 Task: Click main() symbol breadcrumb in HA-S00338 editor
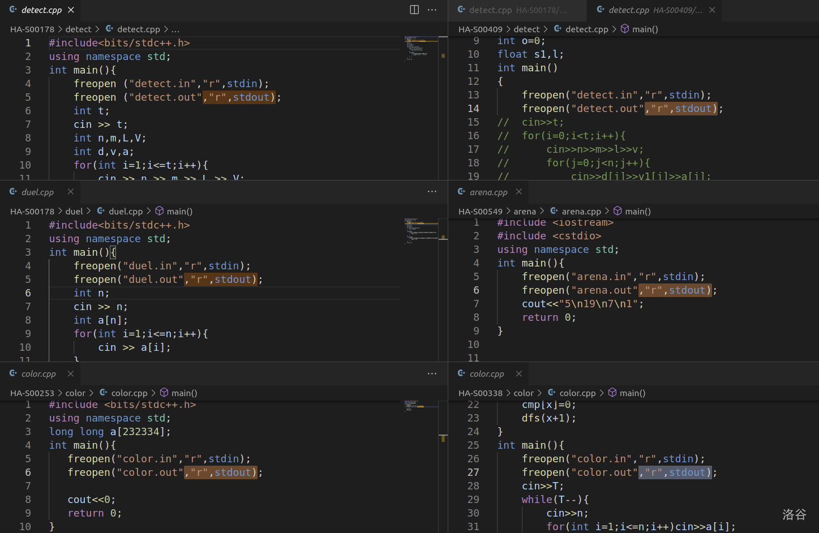(627, 393)
